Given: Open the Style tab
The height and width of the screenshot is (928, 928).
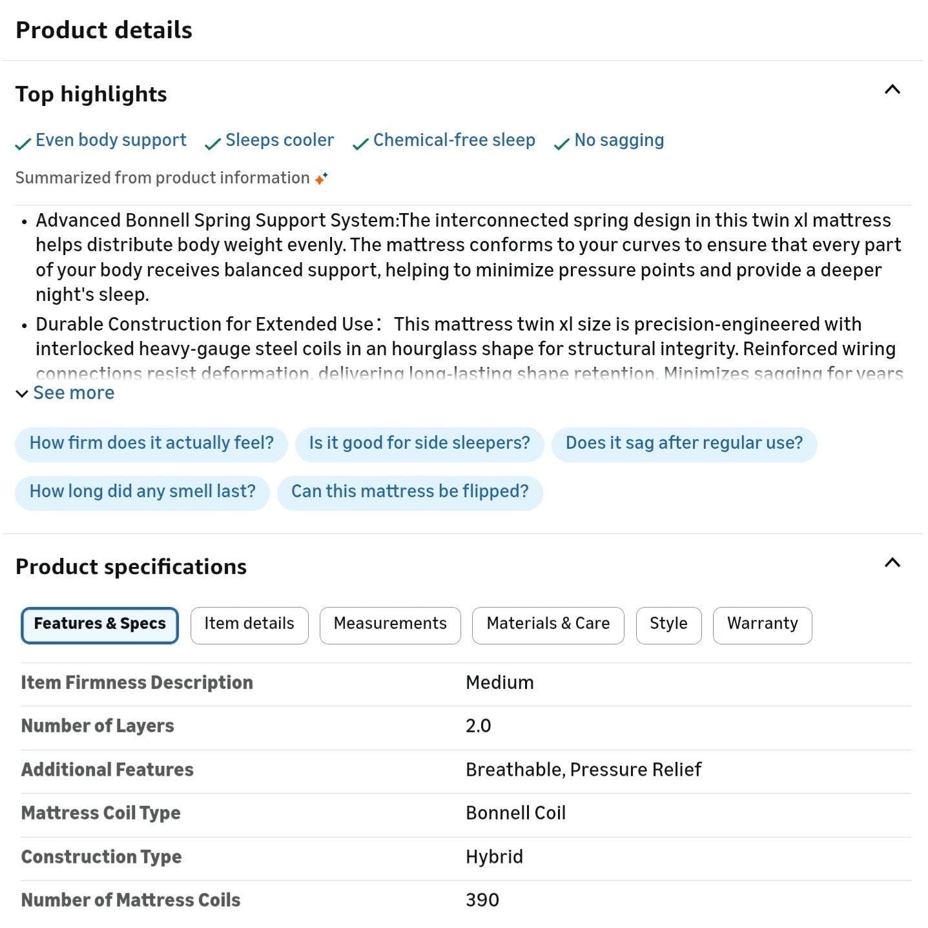Looking at the screenshot, I should (668, 624).
